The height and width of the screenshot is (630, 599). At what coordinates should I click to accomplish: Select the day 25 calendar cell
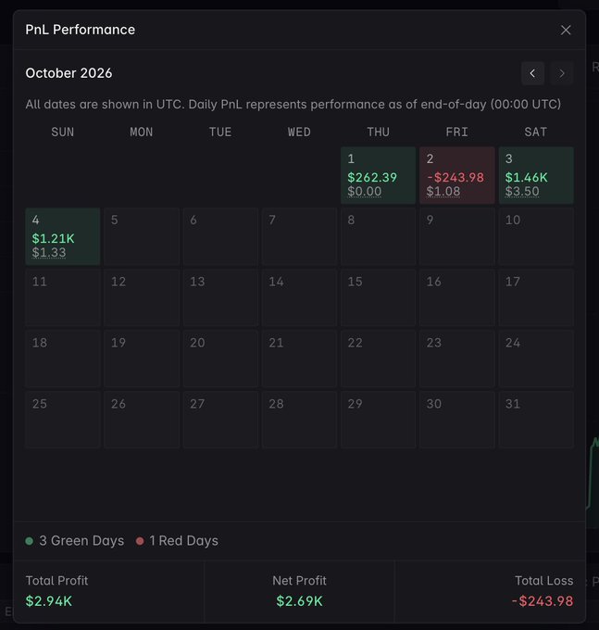coord(63,420)
